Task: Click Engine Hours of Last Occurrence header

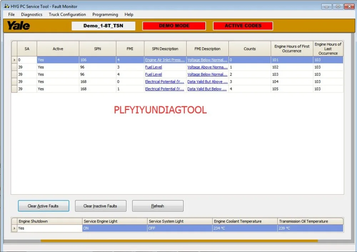Action: coord(328,49)
